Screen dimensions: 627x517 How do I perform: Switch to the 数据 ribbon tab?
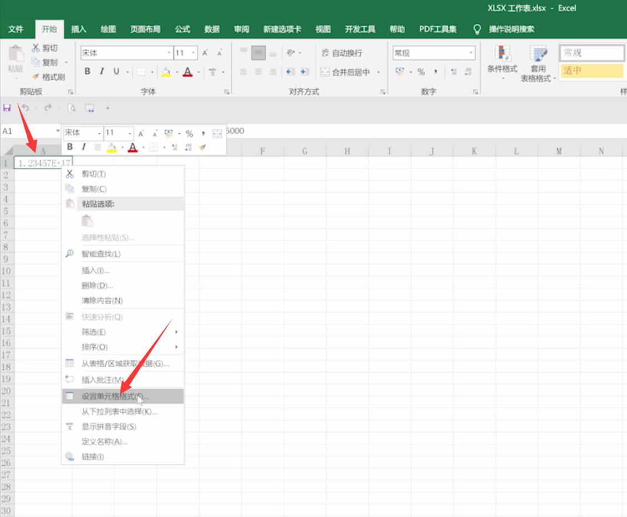[x=212, y=29]
